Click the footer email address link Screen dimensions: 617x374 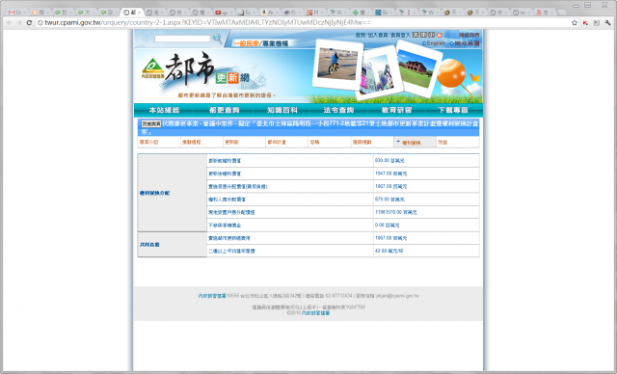pyautogui.click(x=397, y=296)
